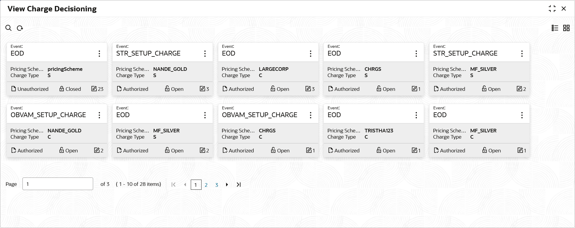Click the search magnifier icon
Image resolution: width=575 pixels, height=228 pixels.
point(8,28)
